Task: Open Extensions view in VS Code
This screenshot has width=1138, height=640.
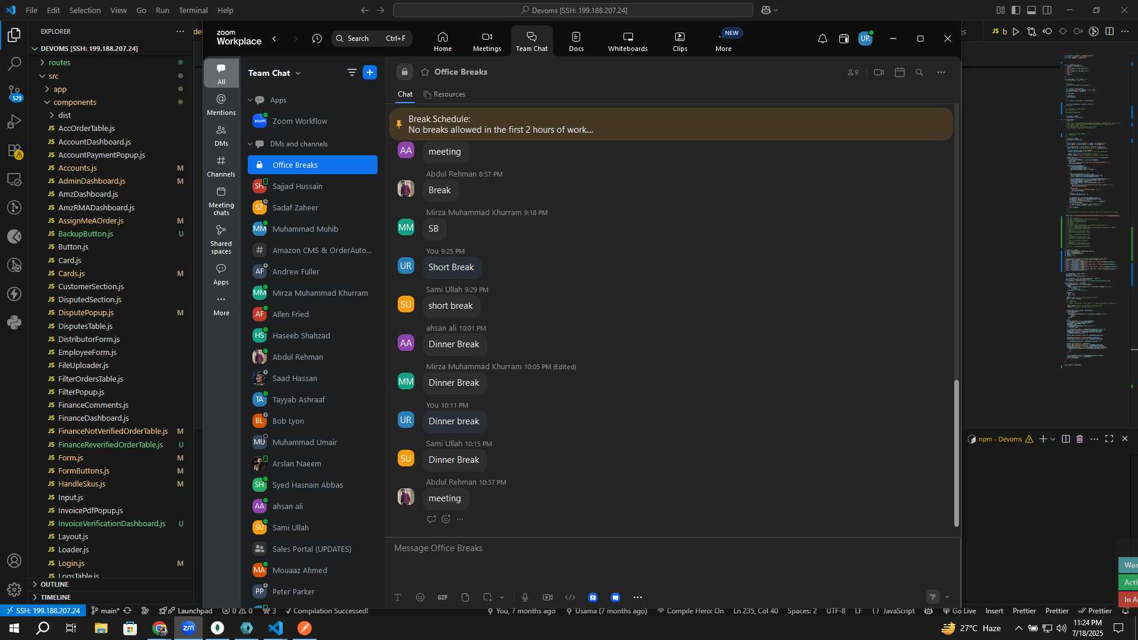Action: coord(14,151)
